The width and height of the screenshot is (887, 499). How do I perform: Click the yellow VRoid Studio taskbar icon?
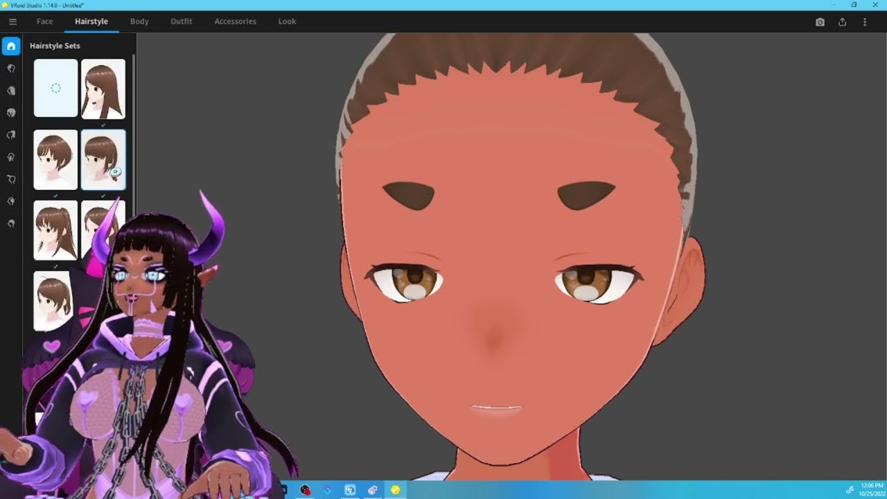pyautogui.click(x=395, y=490)
